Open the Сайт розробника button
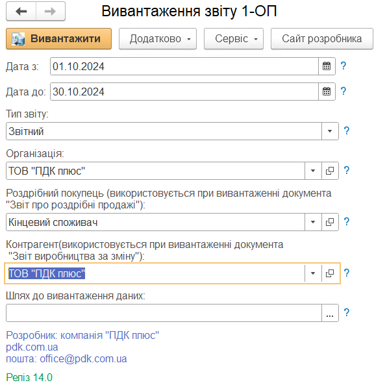The height and width of the screenshot is (385, 374). (x=321, y=39)
